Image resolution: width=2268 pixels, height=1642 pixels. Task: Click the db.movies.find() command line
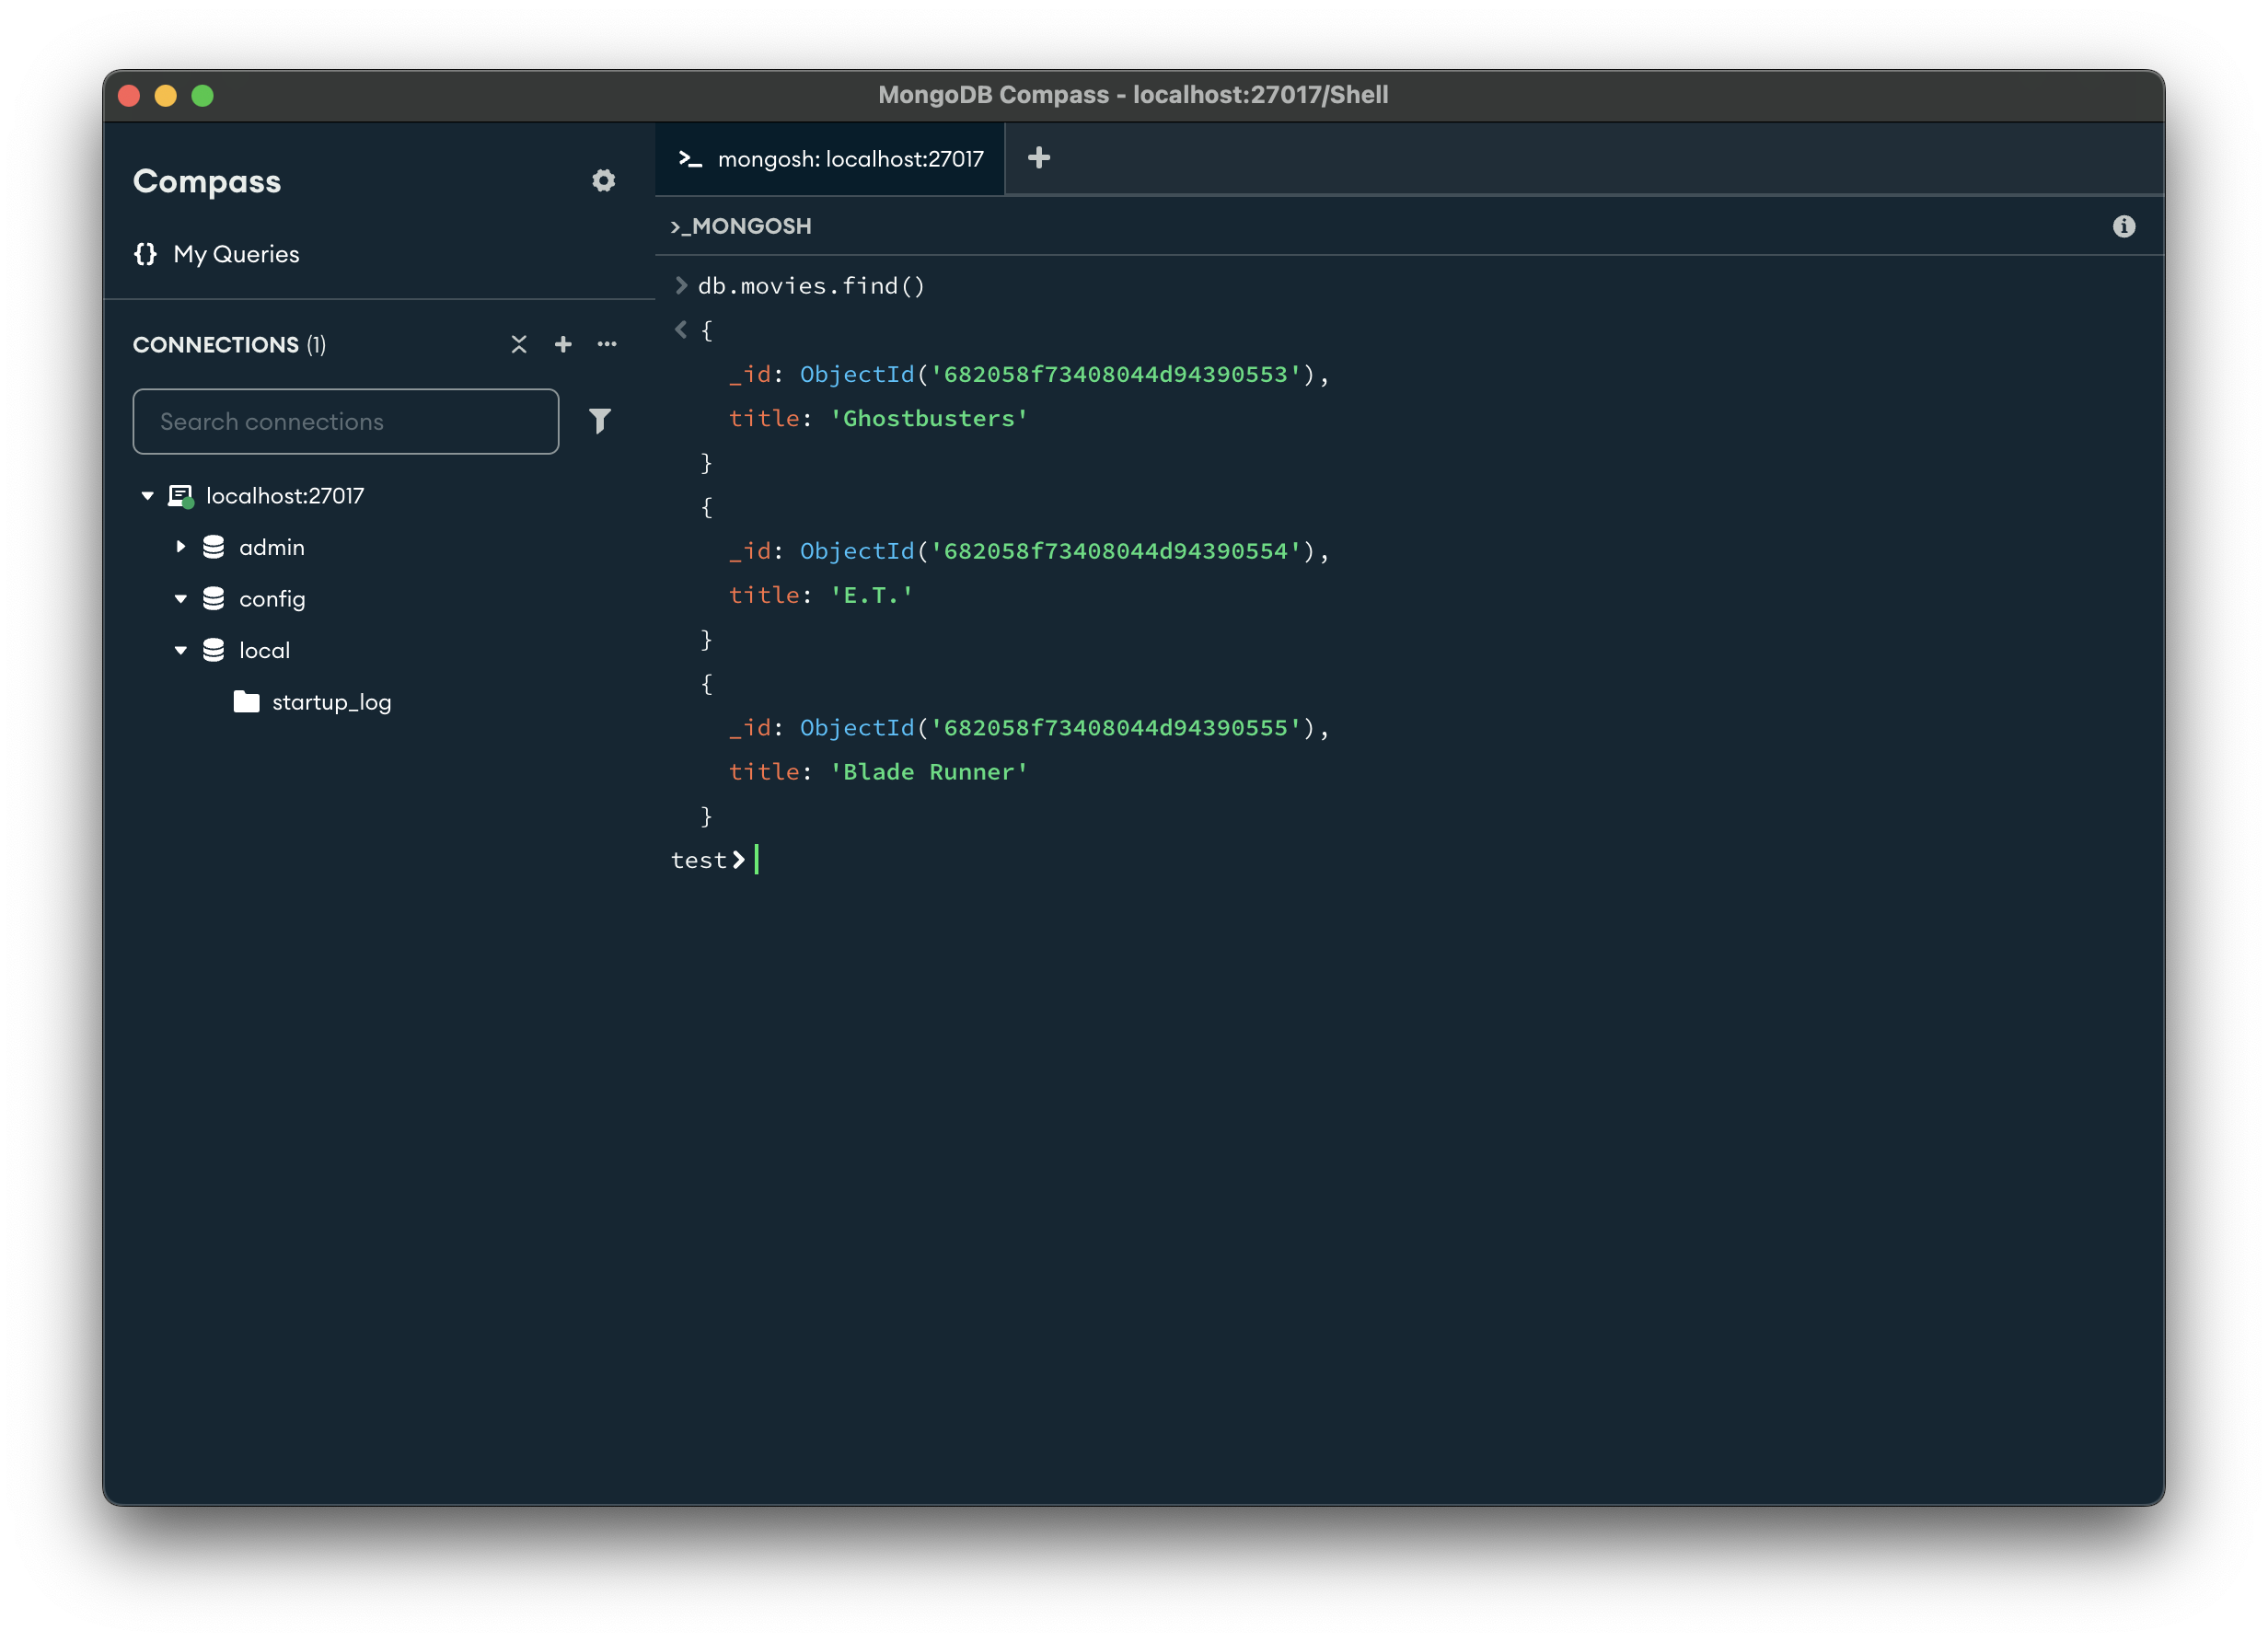point(812,286)
